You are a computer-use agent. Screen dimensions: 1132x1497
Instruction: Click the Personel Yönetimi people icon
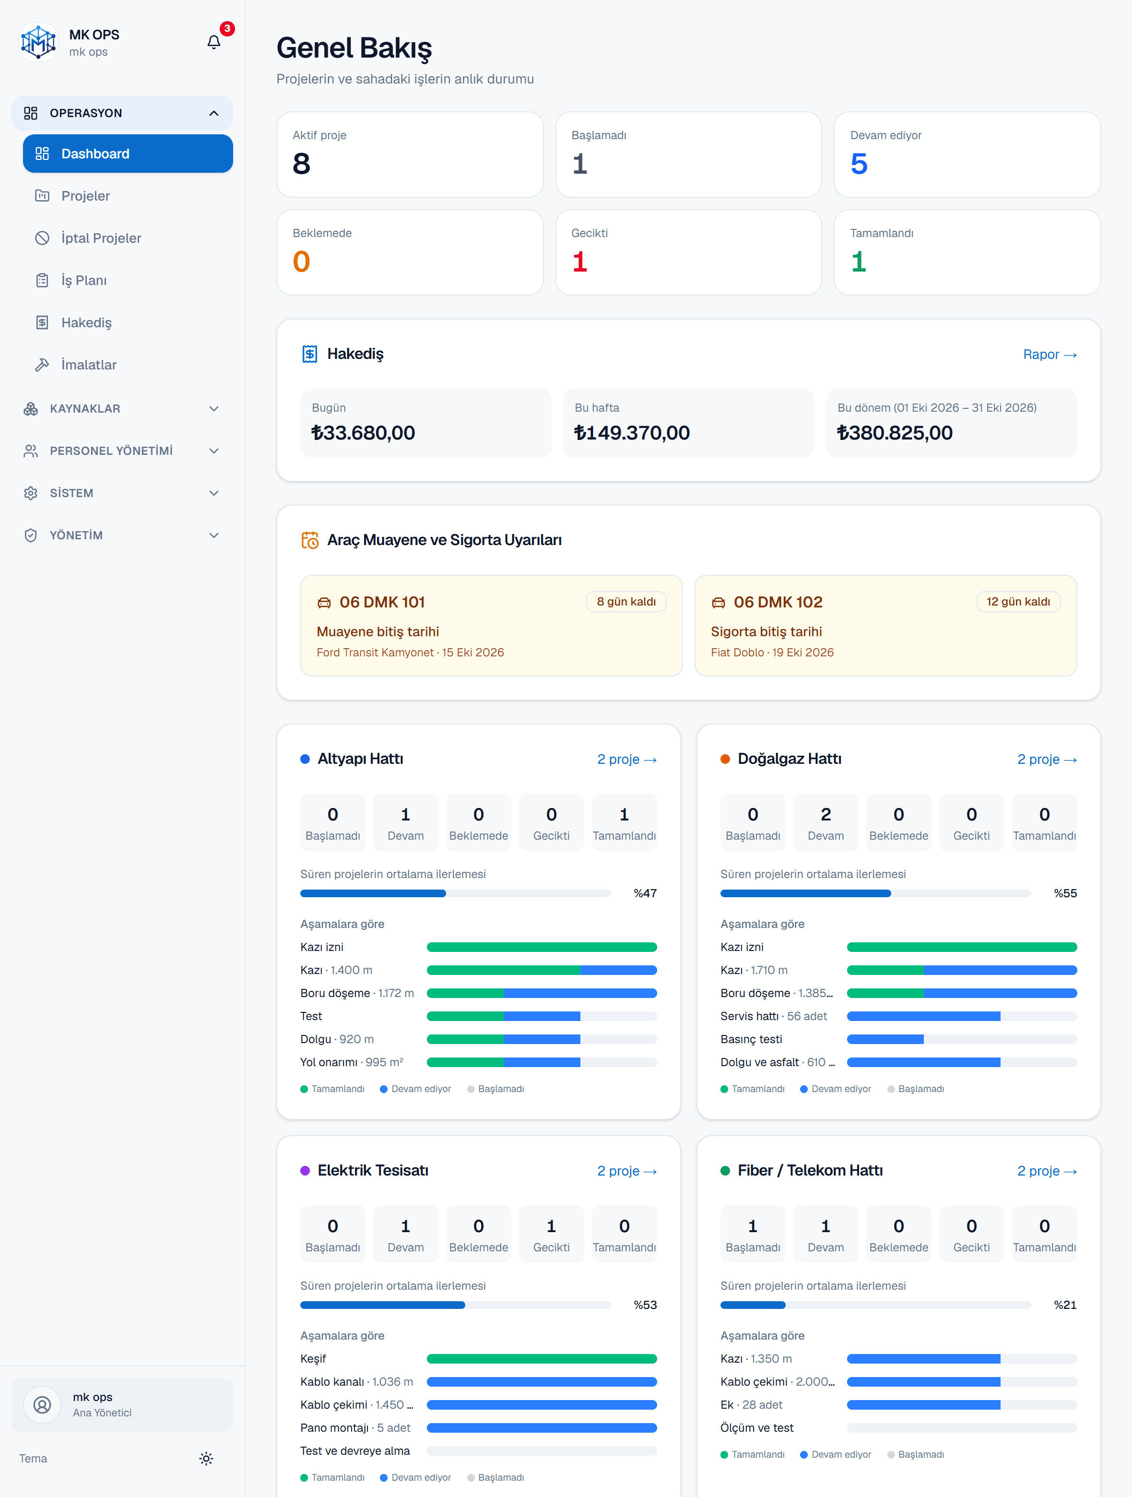30,451
